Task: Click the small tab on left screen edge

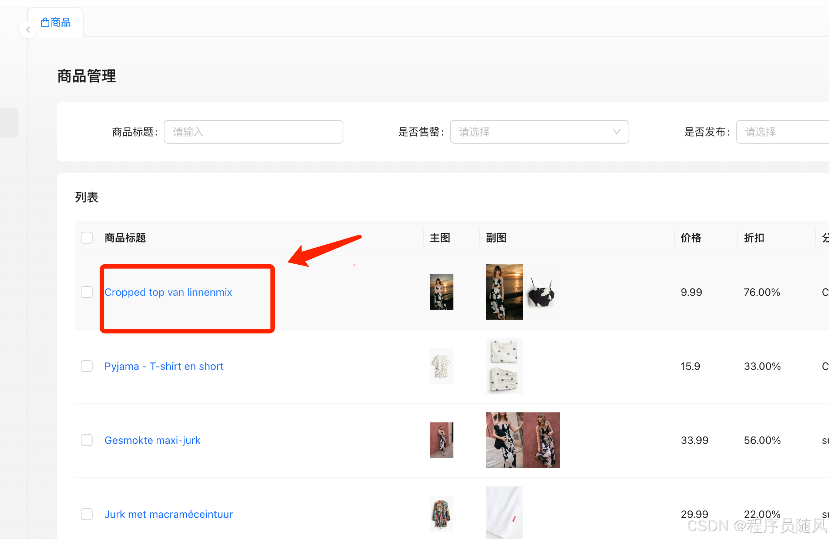Action: click(x=7, y=123)
